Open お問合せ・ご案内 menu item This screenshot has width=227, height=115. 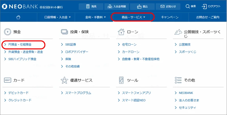click(x=208, y=17)
